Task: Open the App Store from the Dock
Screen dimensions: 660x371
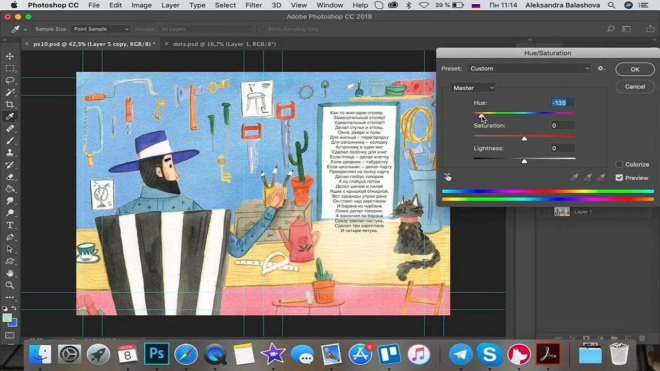Action: (360, 354)
